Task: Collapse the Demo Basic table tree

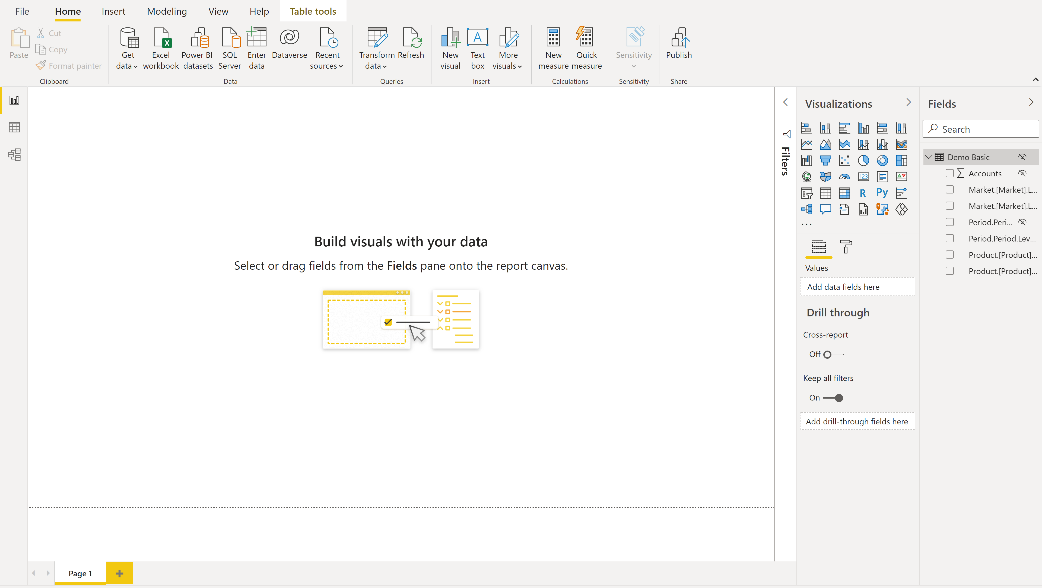Action: click(929, 157)
